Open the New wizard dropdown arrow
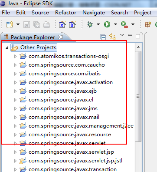The width and height of the screenshot is (157, 172). click(18, 24)
